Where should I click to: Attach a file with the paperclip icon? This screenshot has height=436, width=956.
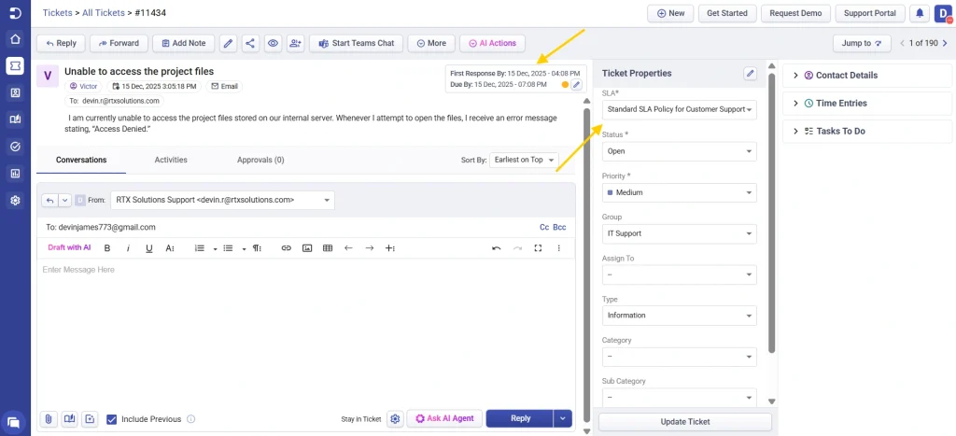point(49,419)
